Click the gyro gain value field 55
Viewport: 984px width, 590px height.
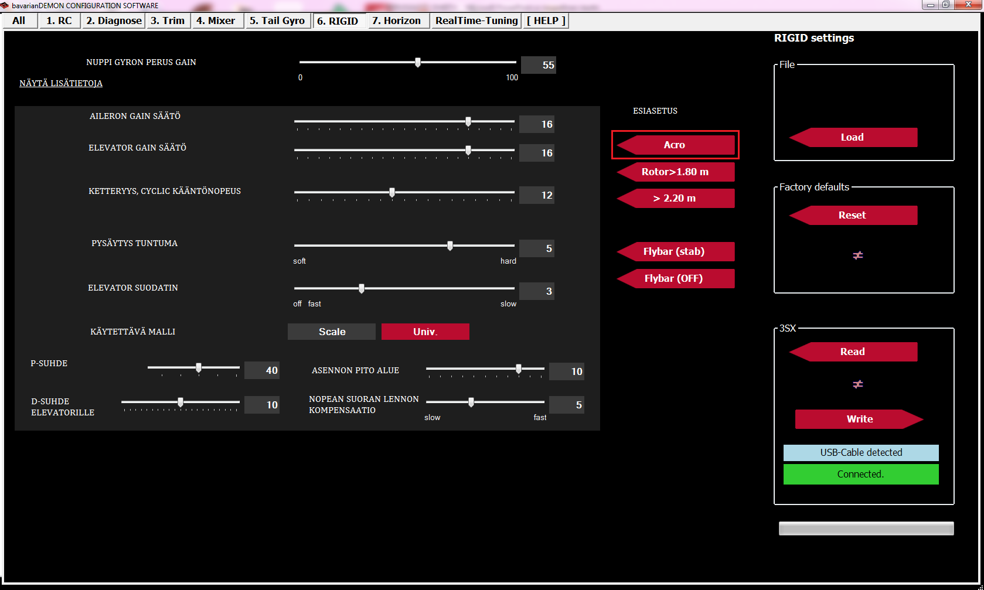pyautogui.click(x=539, y=65)
